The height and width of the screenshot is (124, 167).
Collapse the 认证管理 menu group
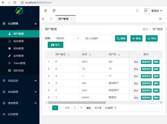(x=20, y=24)
